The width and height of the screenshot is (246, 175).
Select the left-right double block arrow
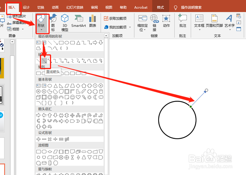(x=61, y=115)
